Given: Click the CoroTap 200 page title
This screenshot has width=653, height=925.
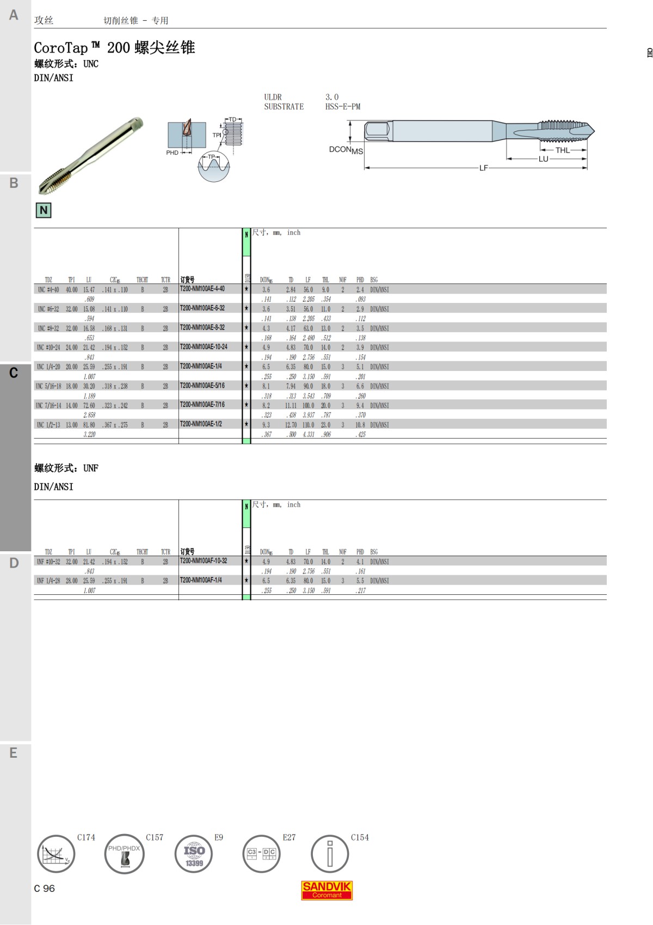Looking at the screenshot, I should pos(114,47).
